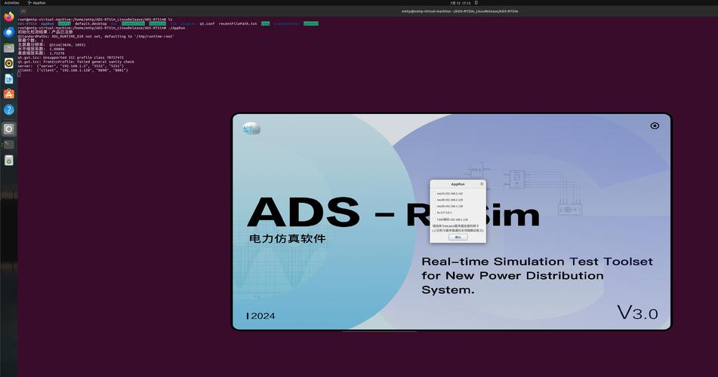
Task: Open the AppRun menu in top bar
Action: tap(37, 3)
